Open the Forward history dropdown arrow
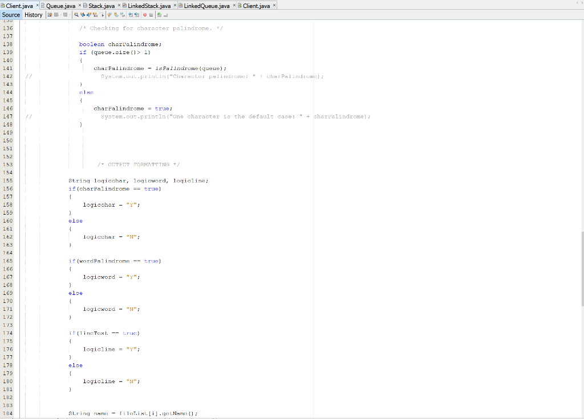584x419 pixels. [70, 15]
